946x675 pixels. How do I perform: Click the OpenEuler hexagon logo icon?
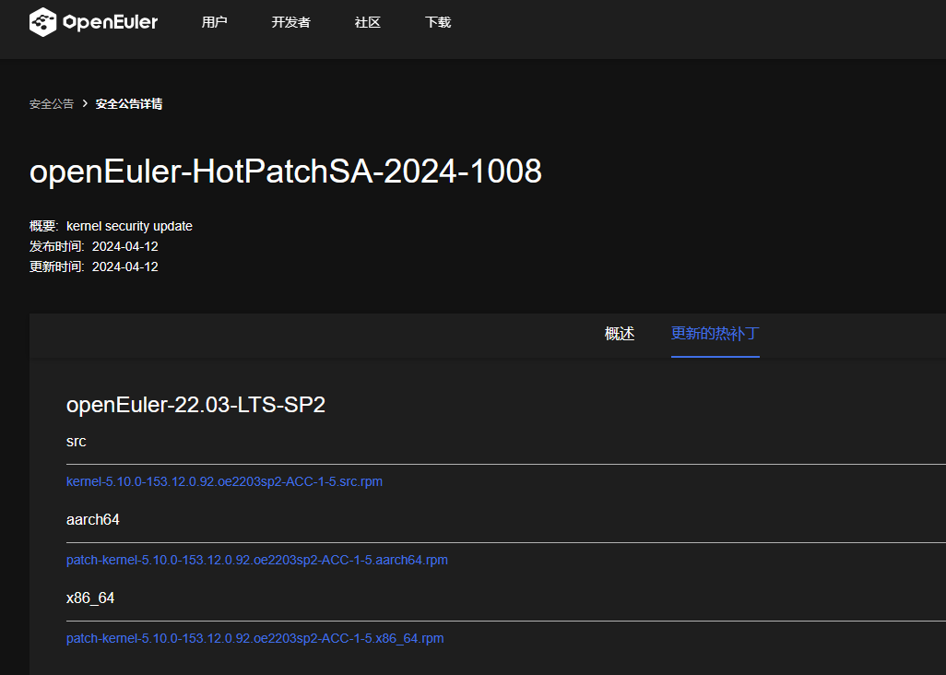tap(42, 22)
